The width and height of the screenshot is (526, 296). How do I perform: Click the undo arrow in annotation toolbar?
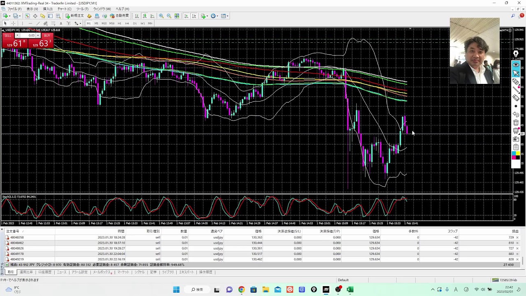pos(516,114)
